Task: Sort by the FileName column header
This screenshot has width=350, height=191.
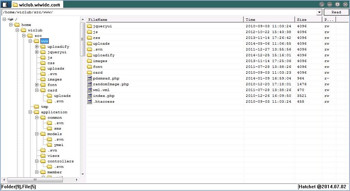Action: point(165,19)
